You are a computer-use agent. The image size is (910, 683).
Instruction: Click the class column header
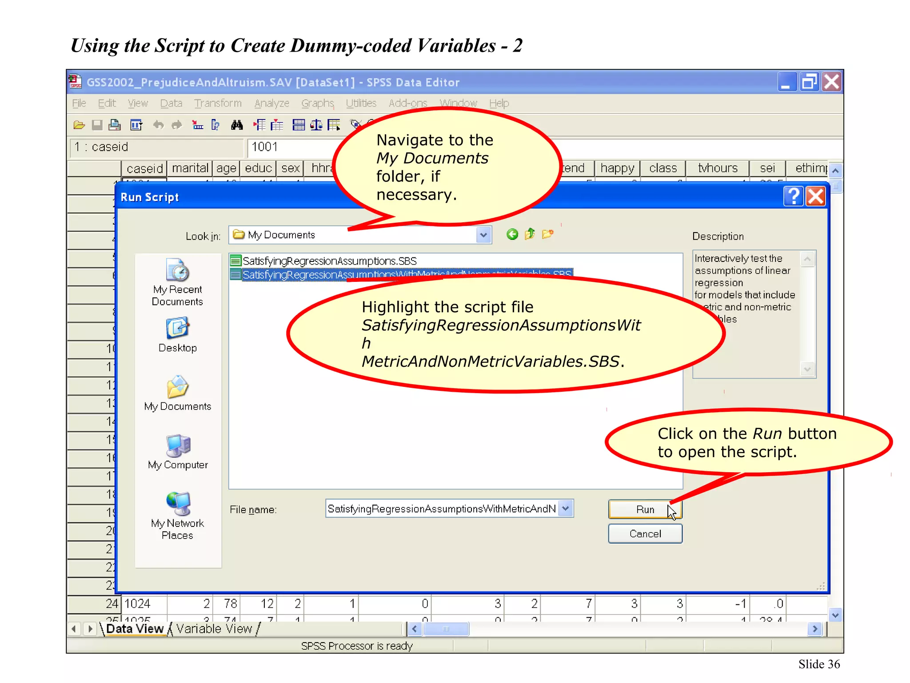663,168
